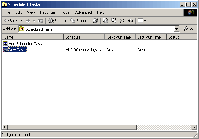This screenshot has width=199, height=139.
Task: Click the horizontal scrollbar right arrow
Action: click(194, 127)
